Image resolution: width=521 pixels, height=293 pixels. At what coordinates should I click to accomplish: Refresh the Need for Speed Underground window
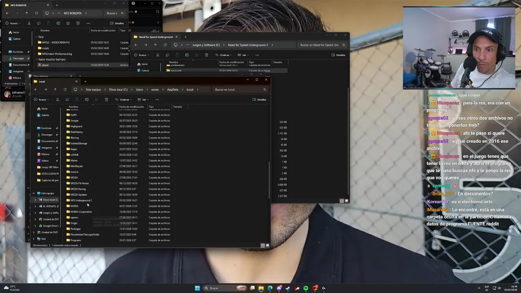pyautogui.click(x=165, y=45)
